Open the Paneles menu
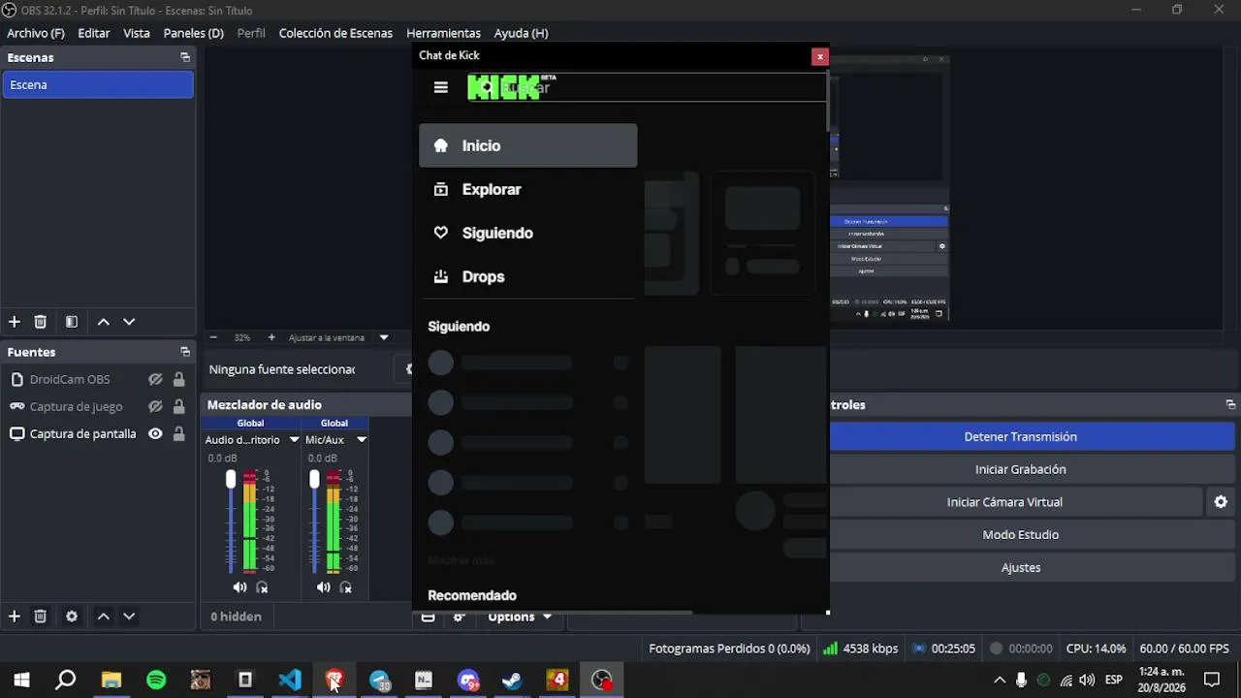1241x698 pixels. [194, 33]
